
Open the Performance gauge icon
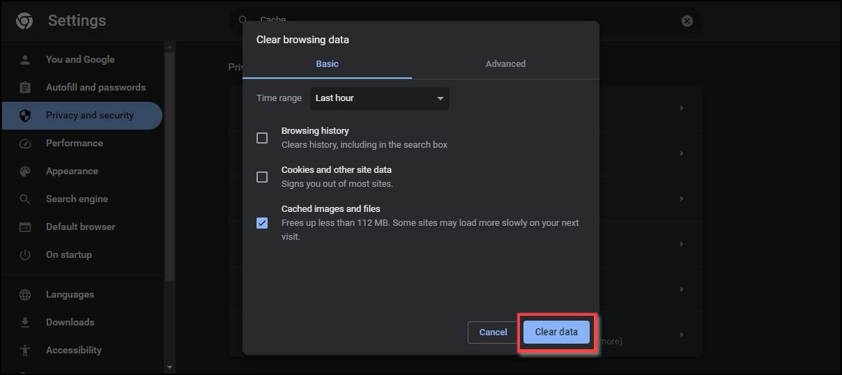25,144
